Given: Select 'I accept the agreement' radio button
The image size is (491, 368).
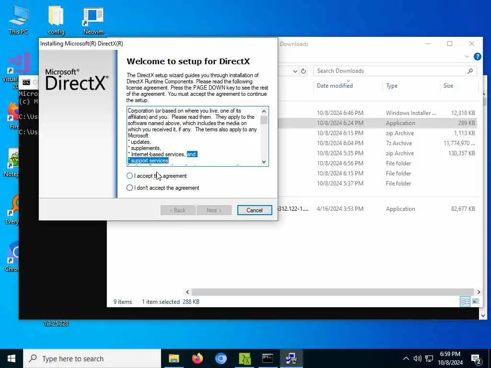Looking at the screenshot, I should (129, 176).
